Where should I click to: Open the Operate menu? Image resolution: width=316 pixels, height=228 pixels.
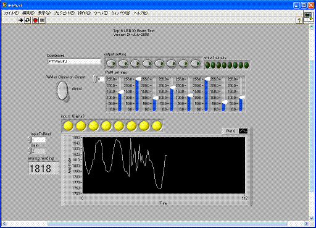tap(84, 13)
